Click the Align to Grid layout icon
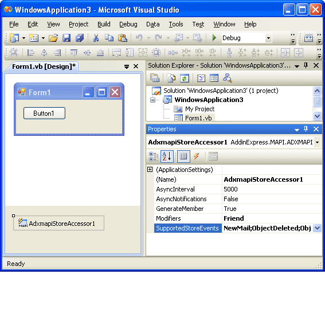 (x=14, y=53)
